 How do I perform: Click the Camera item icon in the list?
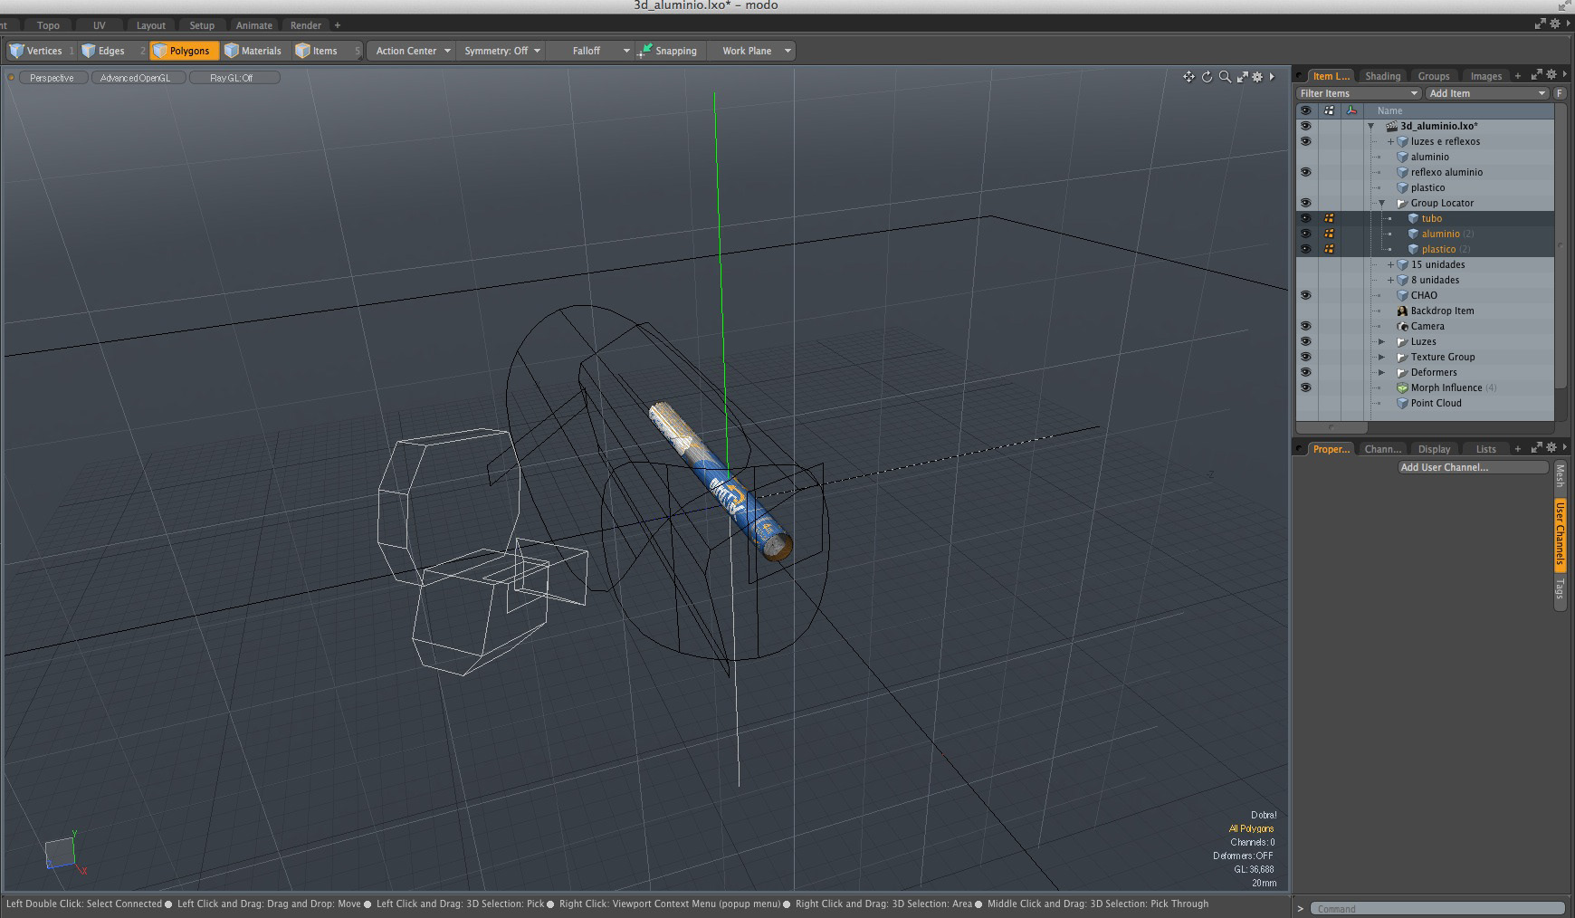tap(1402, 326)
